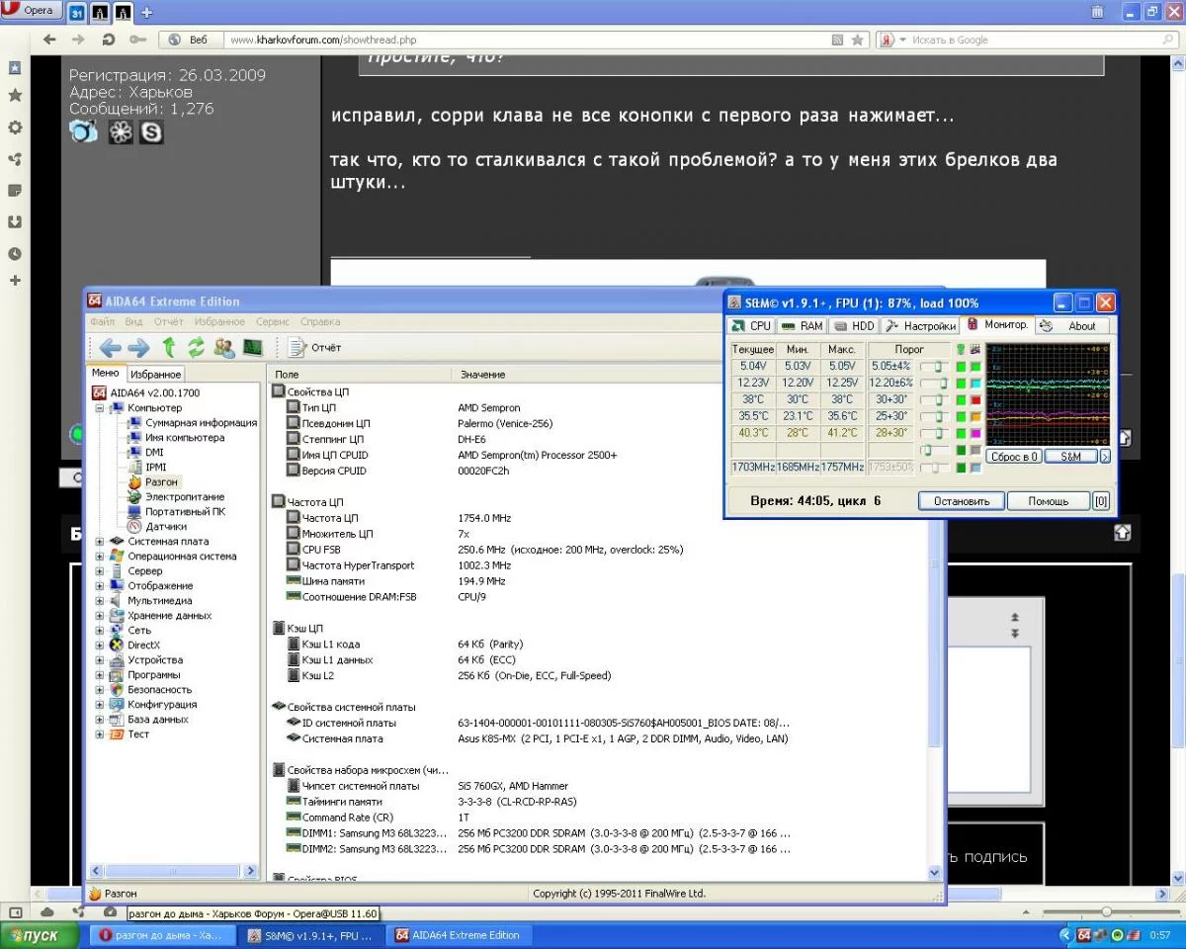Open the Файл menu in AIDA64
The height and width of the screenshot is (949, 1186).
[x=102, y=321]
